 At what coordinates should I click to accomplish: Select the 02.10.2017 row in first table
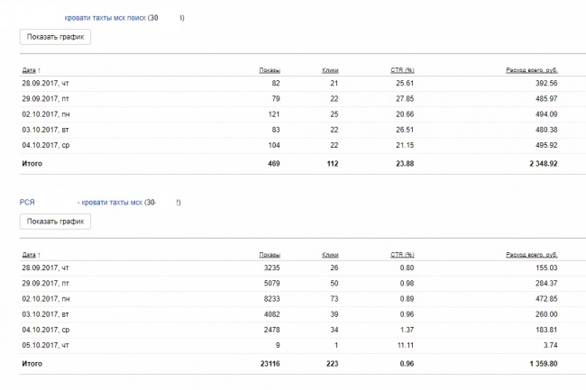coord(303,114)
